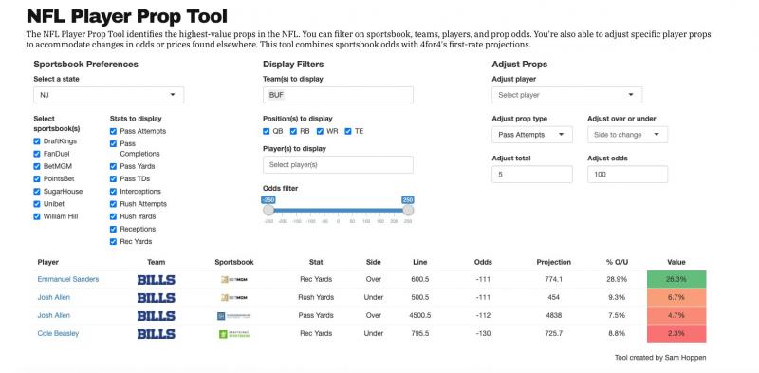Click the Bills logo in Josh Allen Pass Yards row

[x=157, y=316]
